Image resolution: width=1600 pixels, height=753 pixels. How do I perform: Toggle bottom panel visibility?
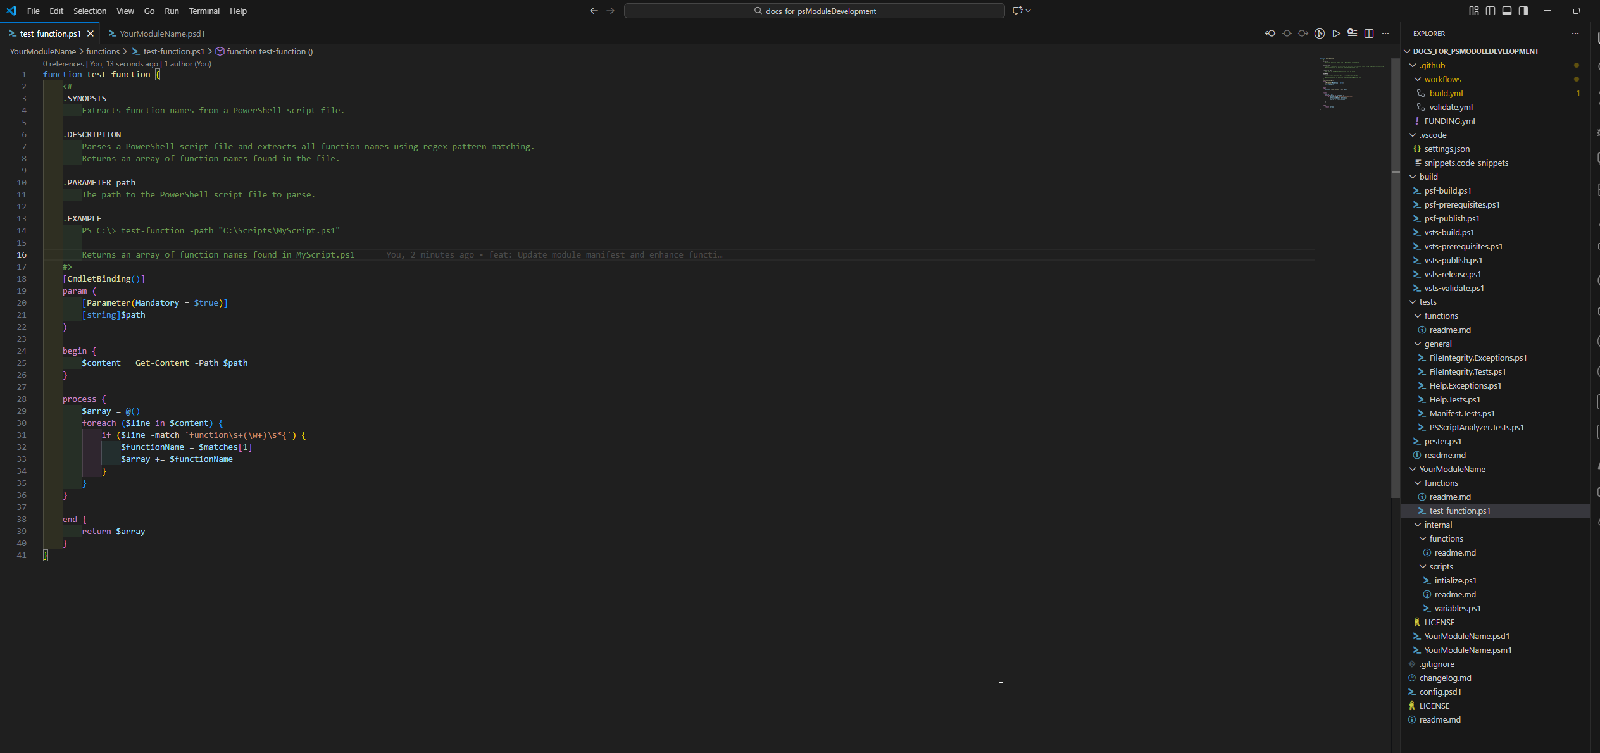[x=1507, y=11]
